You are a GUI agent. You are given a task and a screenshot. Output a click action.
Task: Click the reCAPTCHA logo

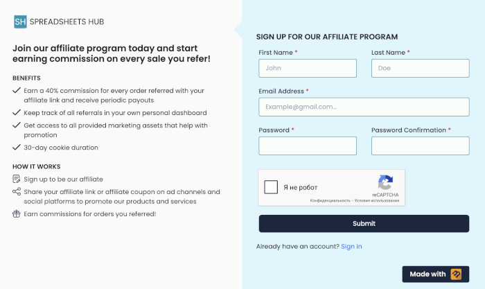coord(385,182)
